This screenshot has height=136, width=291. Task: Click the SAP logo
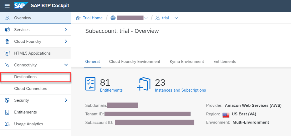tap(22, 6)
